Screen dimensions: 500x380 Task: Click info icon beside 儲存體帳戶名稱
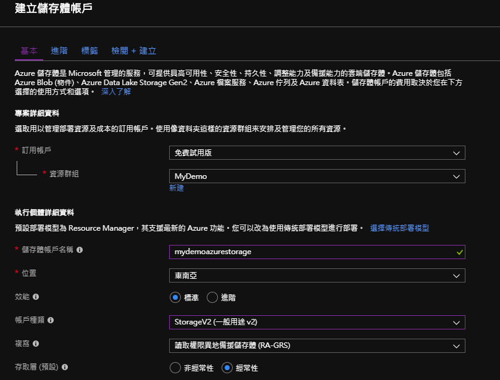[80, 250]
